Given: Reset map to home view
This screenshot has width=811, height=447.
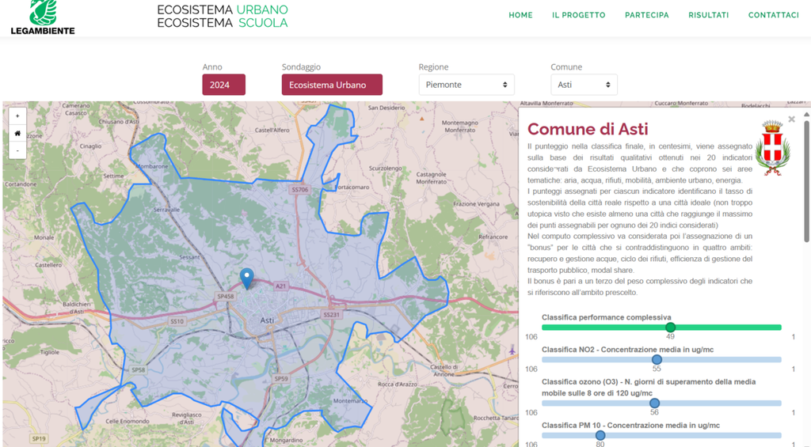Looking at the screenshot, I should point(17,133).
